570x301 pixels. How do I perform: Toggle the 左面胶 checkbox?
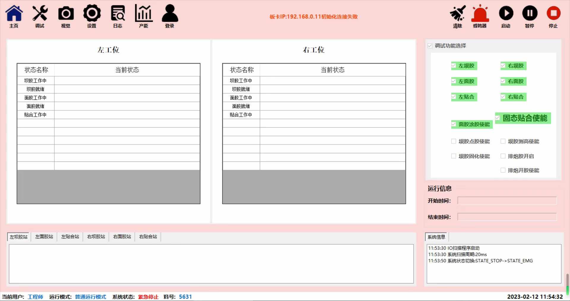[x=454, y=81]
